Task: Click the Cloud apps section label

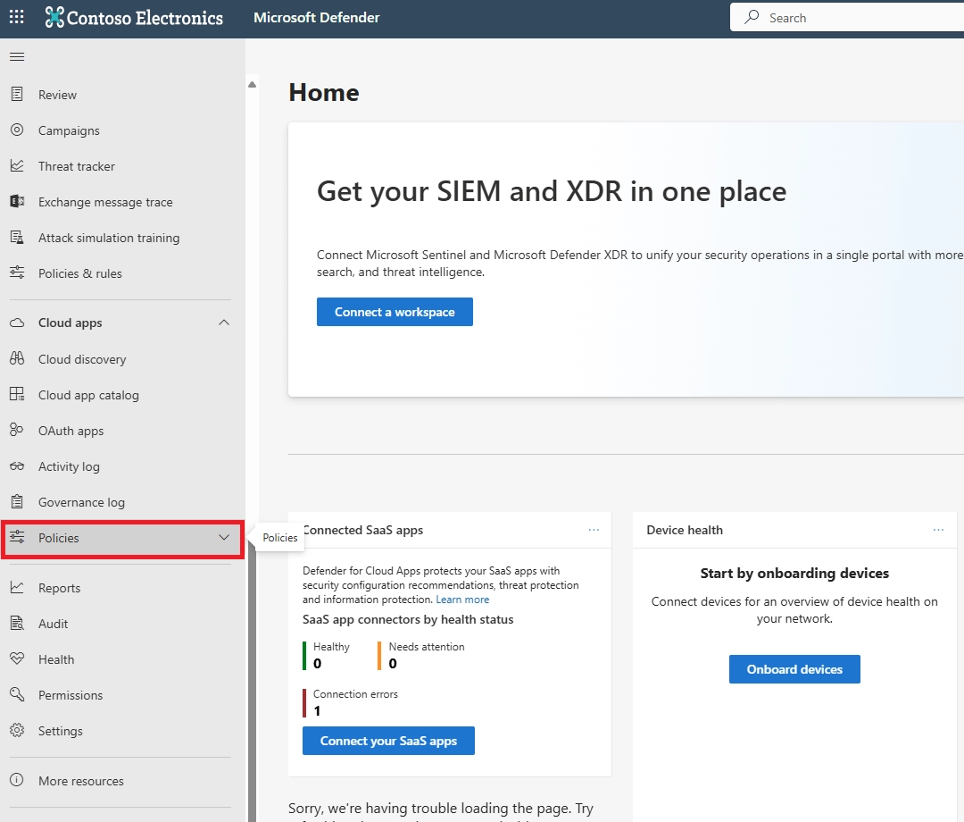Action: pos(71,323)
